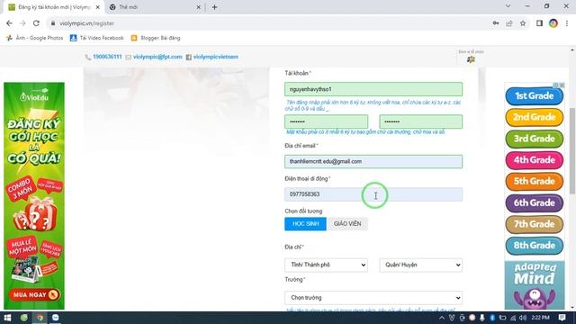Image resolution: width=576 pixels, height=324 pixels.
Task: Click the address bar URL violympic.vn/register
Action: pos(86,23)
